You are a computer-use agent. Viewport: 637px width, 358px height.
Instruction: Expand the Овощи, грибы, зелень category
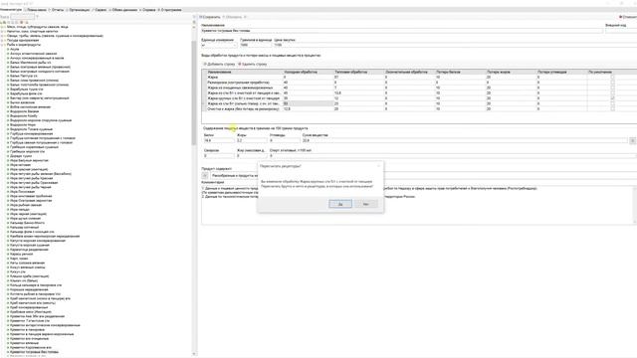click(2, 36)
